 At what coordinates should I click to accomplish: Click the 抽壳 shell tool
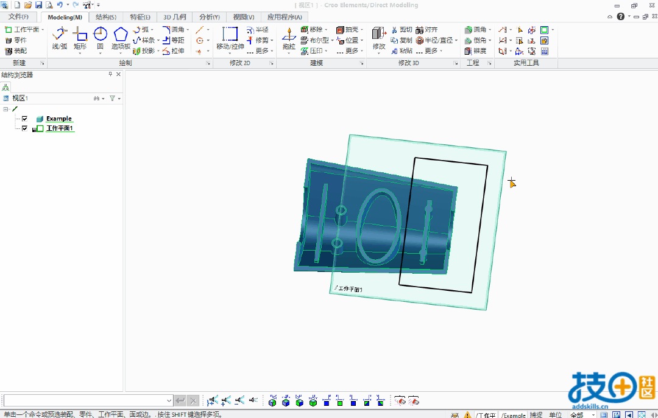pos(347,30)
